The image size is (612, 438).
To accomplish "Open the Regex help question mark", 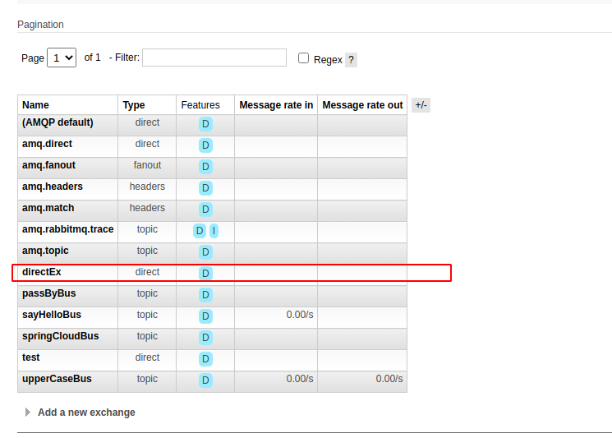I will pyautogui.click(x=351, y=60).
